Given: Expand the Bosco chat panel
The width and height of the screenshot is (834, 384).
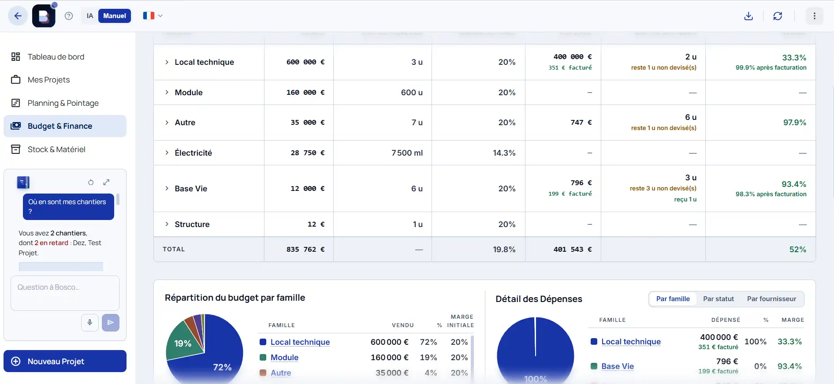Looking at the screenshot, I should pyautogui.click(x=106, y=182).
